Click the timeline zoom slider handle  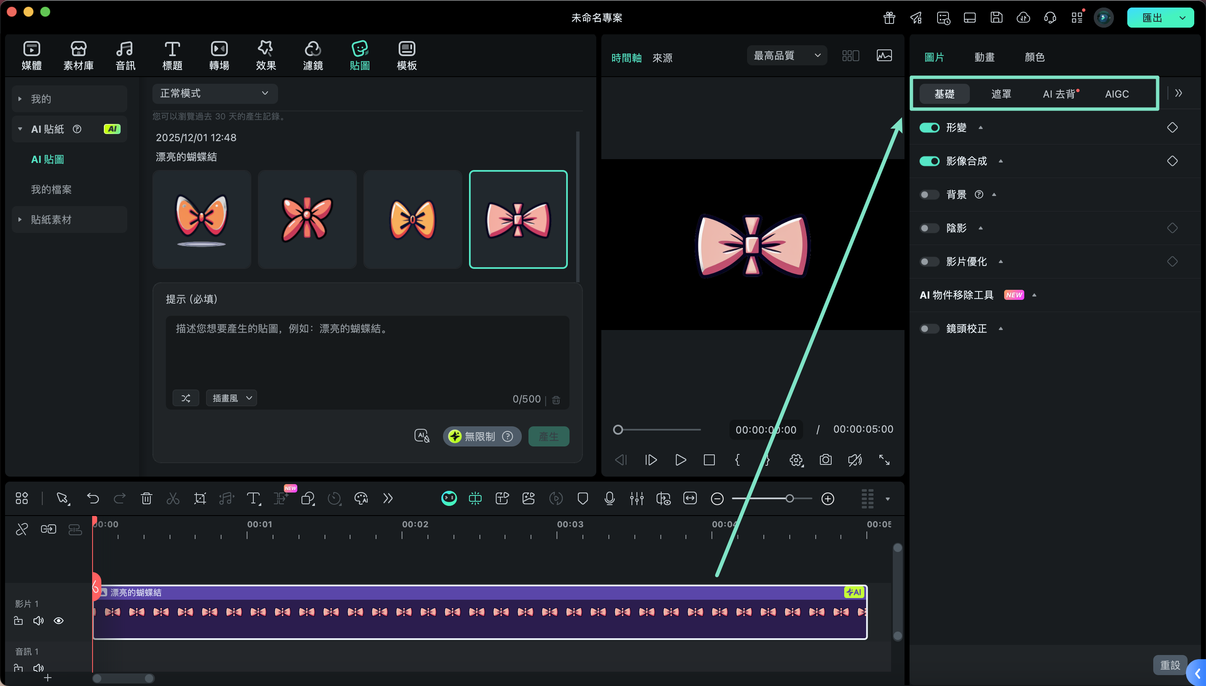[790, 498]
